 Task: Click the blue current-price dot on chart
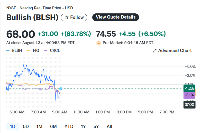(x=61, y=89)
